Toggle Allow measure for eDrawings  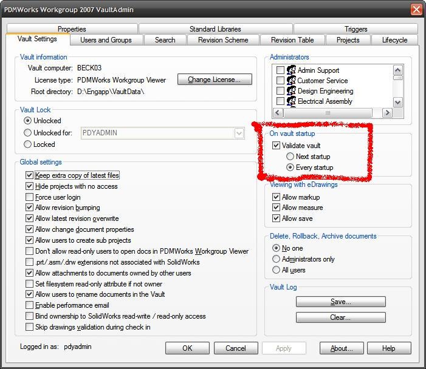click(x=276, y=208)
